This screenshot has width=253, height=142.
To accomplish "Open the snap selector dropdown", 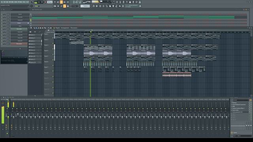I will point(75,6).
